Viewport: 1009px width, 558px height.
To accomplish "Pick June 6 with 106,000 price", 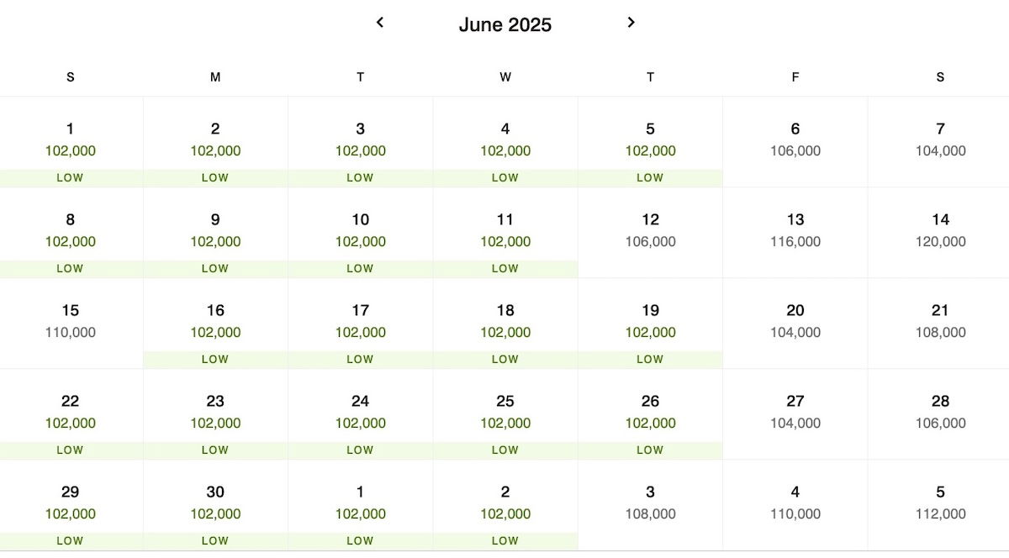I will tap(795, 141).
